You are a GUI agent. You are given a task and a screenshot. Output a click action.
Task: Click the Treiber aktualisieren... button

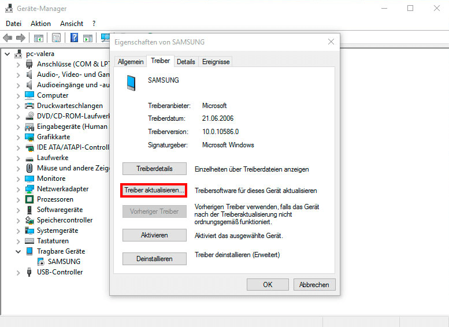[x=154, y=190]
